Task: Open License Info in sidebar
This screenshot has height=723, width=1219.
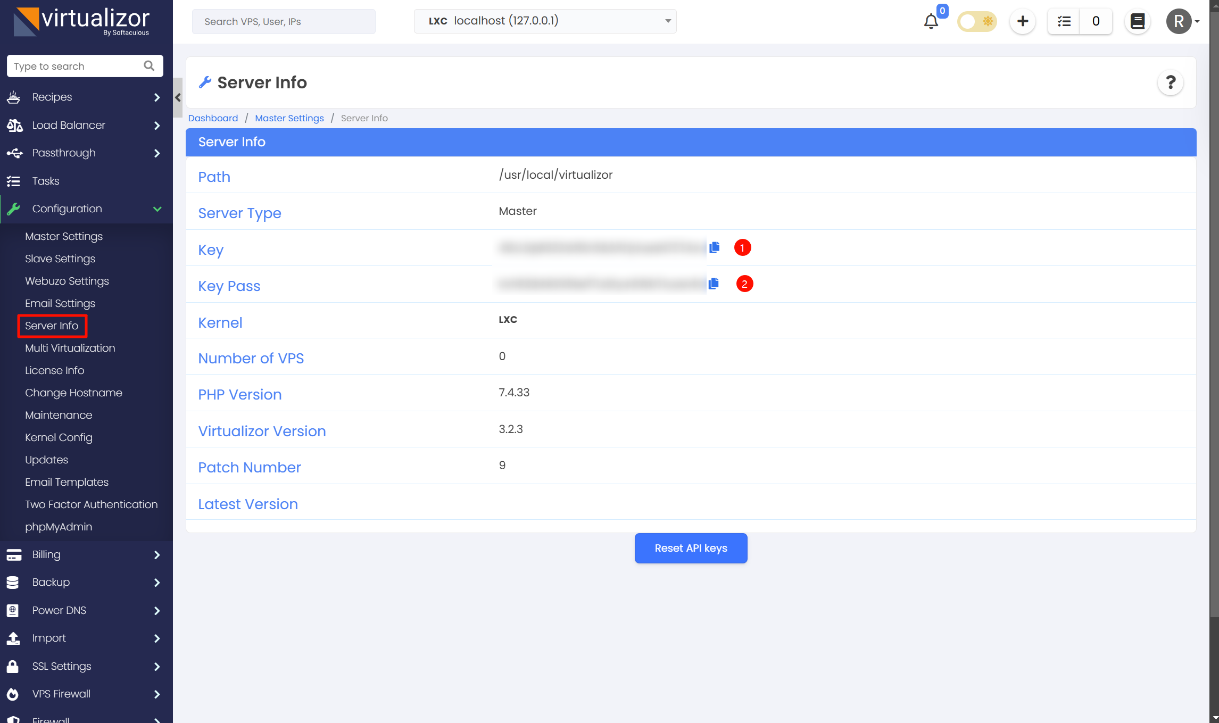Action: tap(54, 370)
